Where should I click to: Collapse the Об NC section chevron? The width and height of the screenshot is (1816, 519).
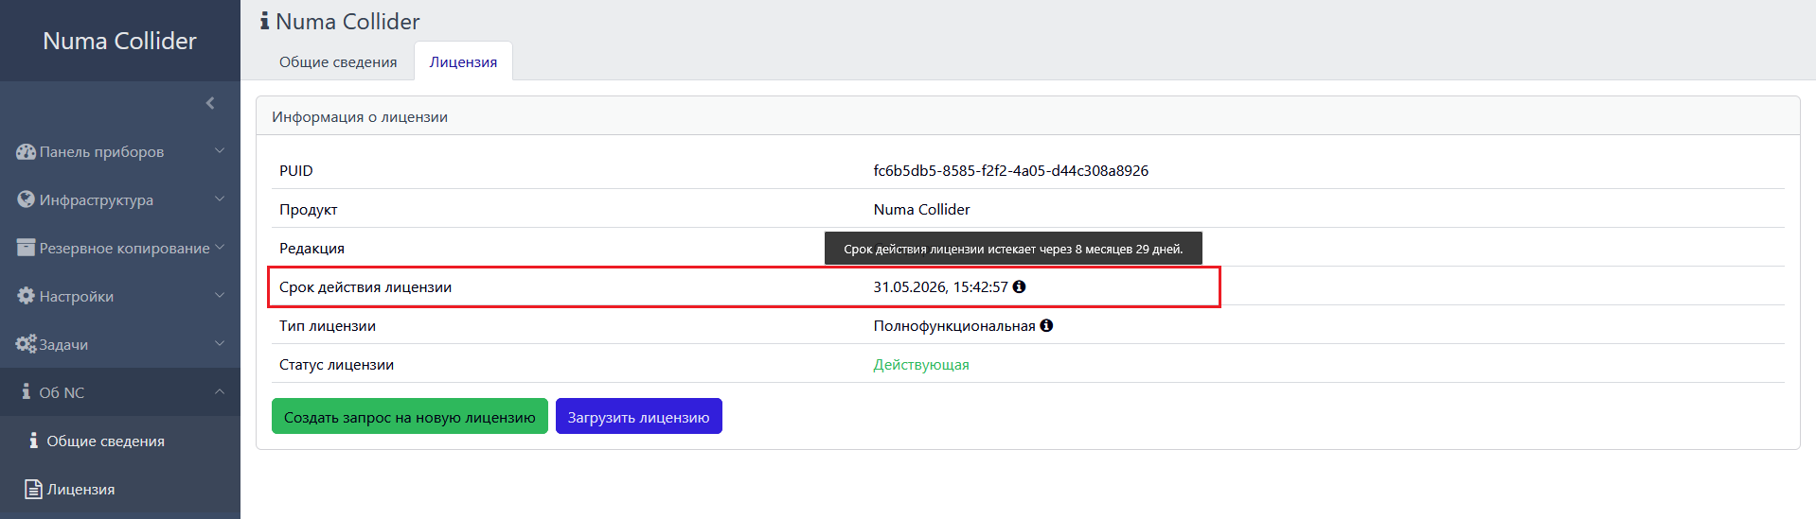click(x=220, y=391)
